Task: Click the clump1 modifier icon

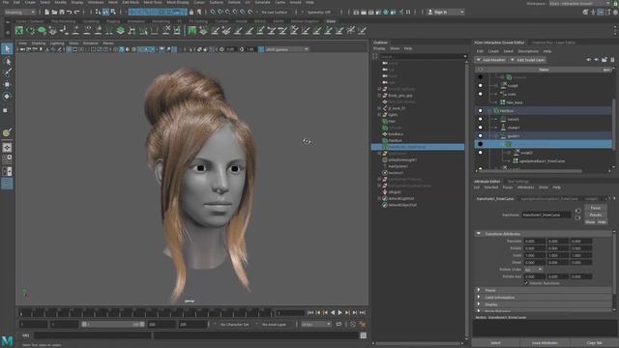Action: pyautogui.click(x=503, y=128)
